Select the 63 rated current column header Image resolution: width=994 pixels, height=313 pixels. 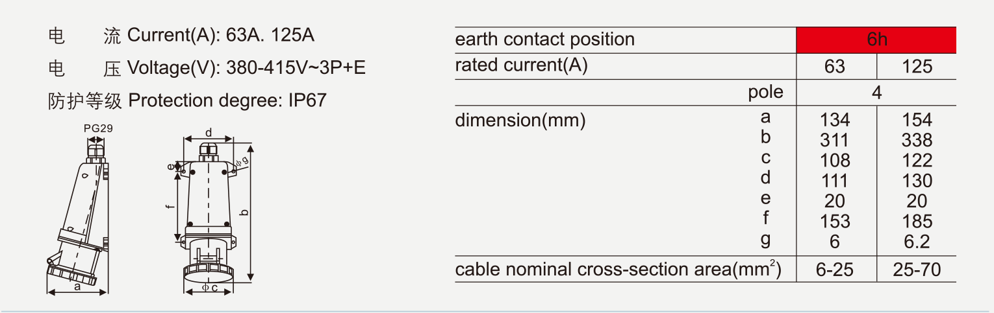[x=835, y=66]
